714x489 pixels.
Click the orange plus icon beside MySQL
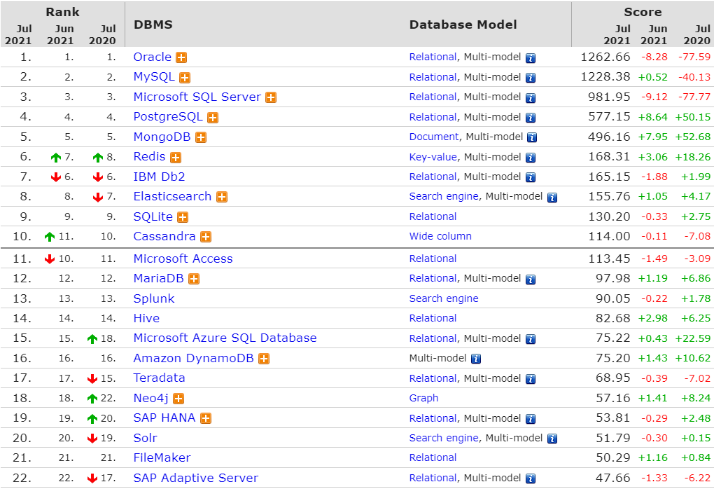(x=184, y=78)
